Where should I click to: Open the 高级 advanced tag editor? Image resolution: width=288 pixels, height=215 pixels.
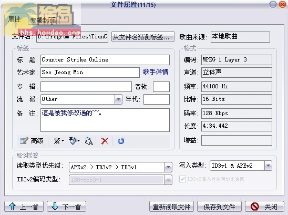(x=32, y=141)
